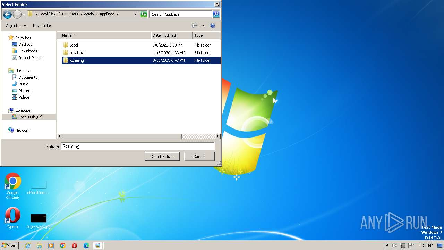The image size is (444, 250).
Task: Expand the arrow after Users breadcrumb
Action: click(81, 14)
